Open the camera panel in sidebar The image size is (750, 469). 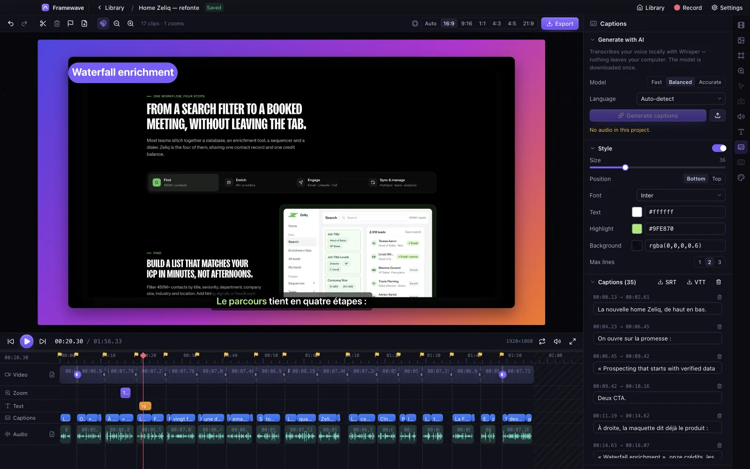741,101
